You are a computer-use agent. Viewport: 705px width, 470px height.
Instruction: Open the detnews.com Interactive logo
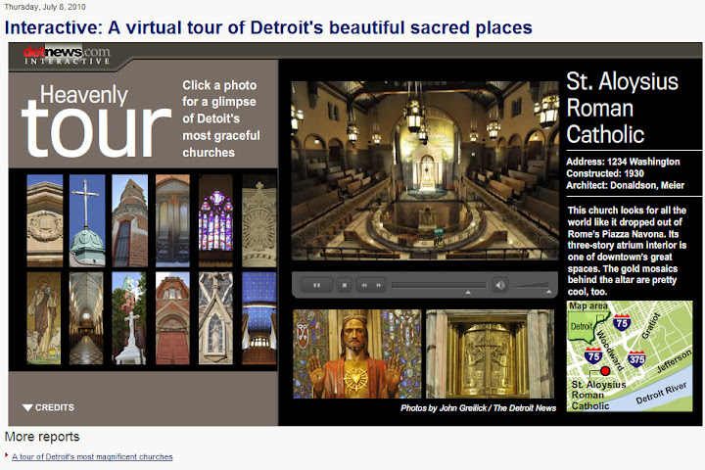coord(67,55)
